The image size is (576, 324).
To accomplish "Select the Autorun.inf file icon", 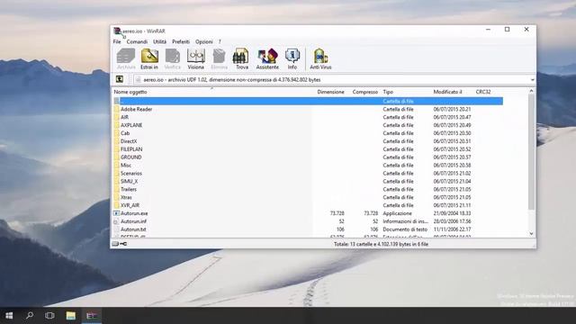I will (x=116, y=221).
